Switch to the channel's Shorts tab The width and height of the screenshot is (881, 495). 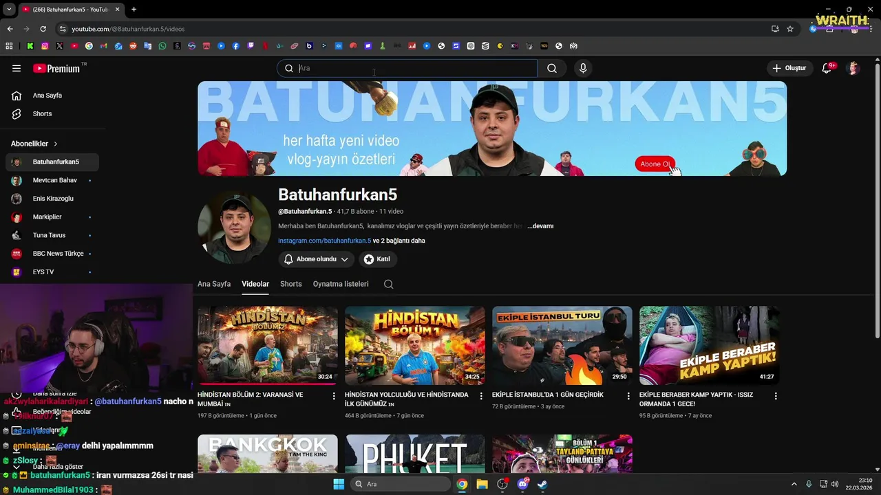point(291,284)
